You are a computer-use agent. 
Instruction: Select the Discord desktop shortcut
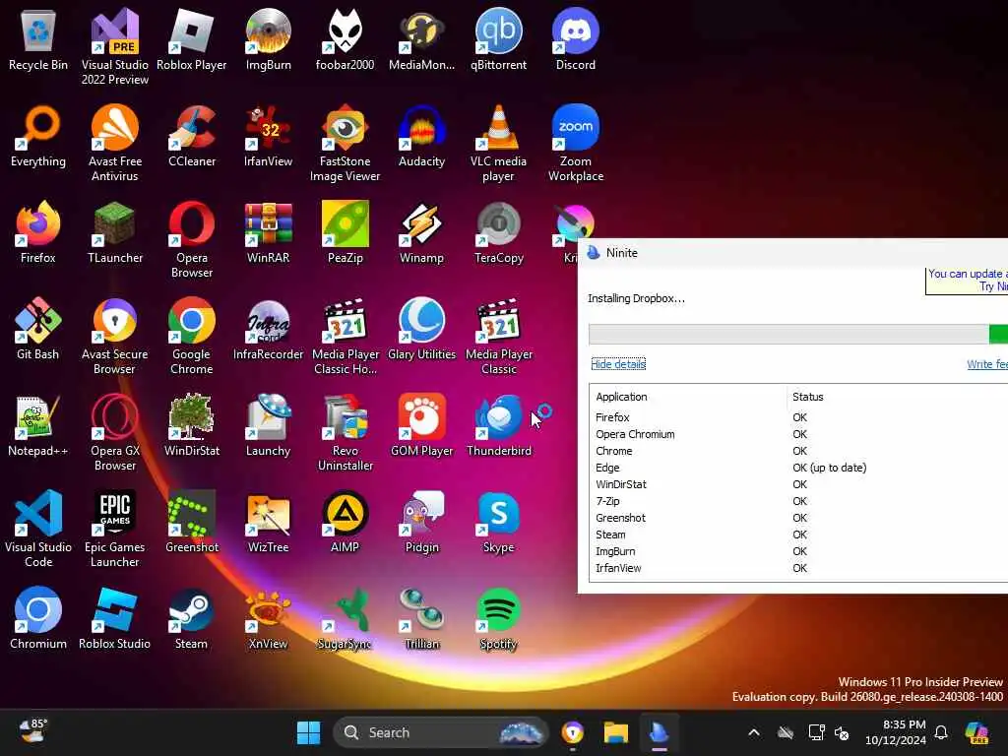575,39
